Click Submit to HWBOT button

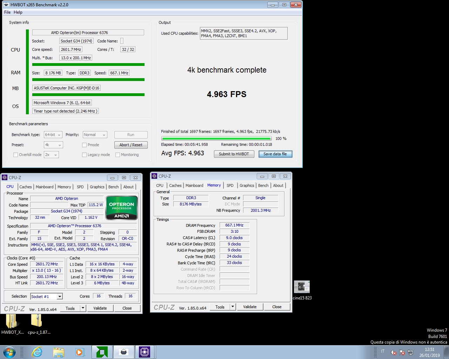[234, 154]
